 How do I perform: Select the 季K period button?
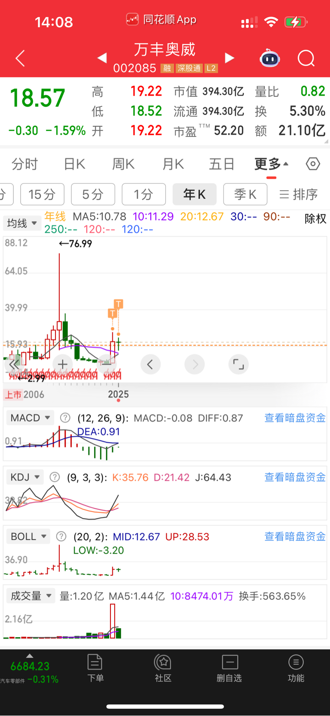245,194
